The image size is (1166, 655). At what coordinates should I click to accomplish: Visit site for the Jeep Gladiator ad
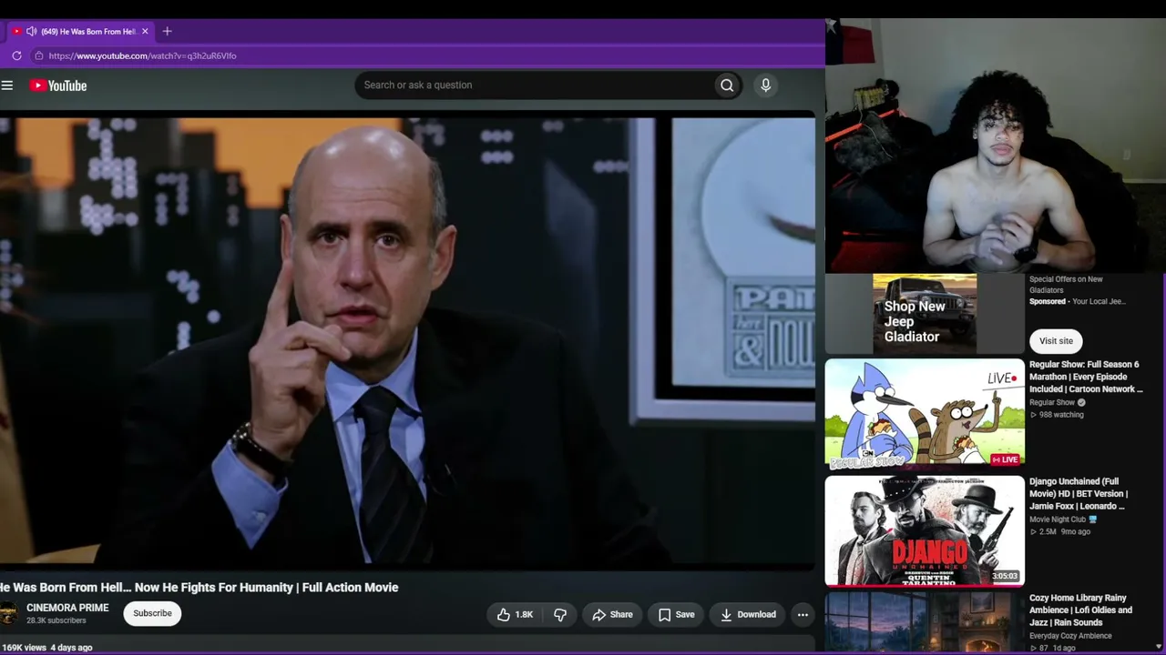(x=1056, y=341)
